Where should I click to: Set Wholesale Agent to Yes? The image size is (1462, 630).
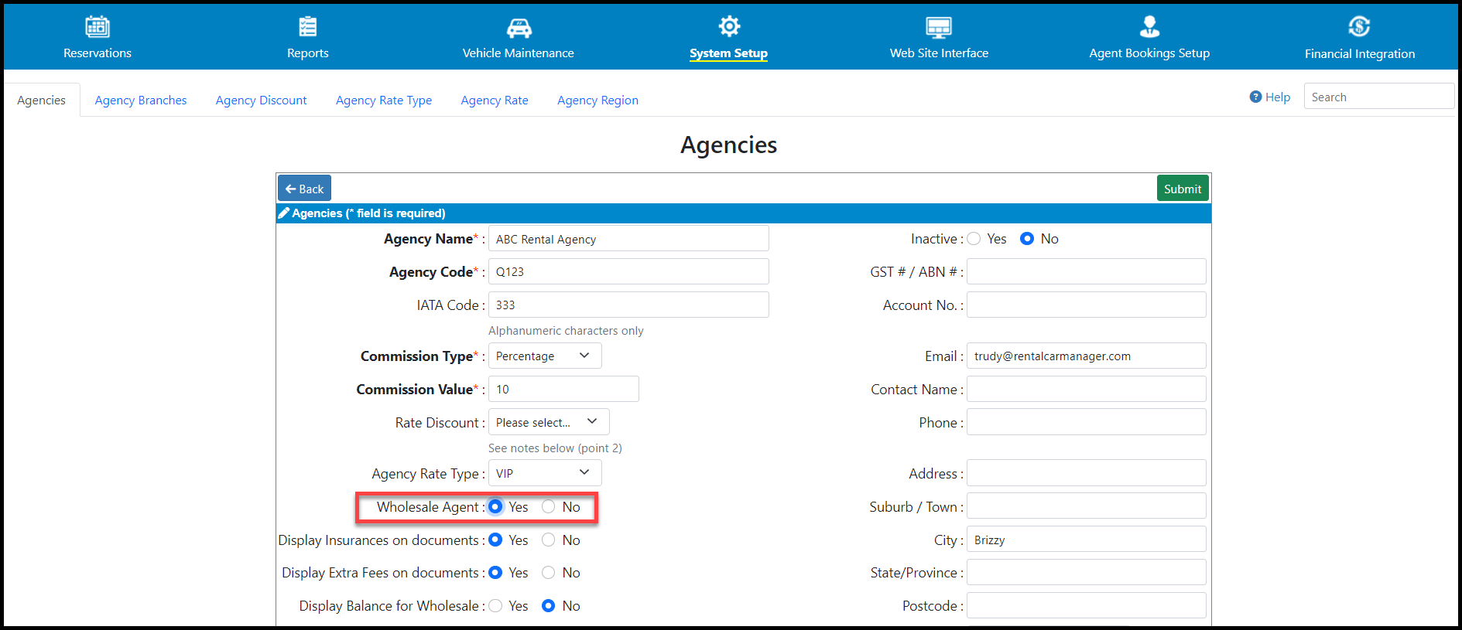tap(495, 506)
